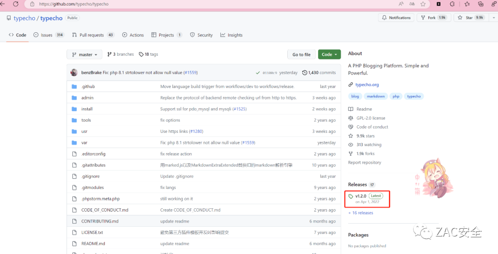
Task: Click the 1,430 commits history icon
Action: pyautogui.click(x=304, y=73)
